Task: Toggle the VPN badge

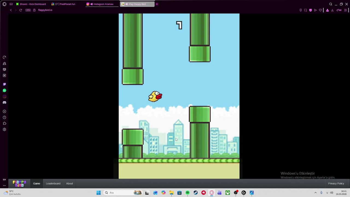Action: pyautogui.click(x=28, y=10)
